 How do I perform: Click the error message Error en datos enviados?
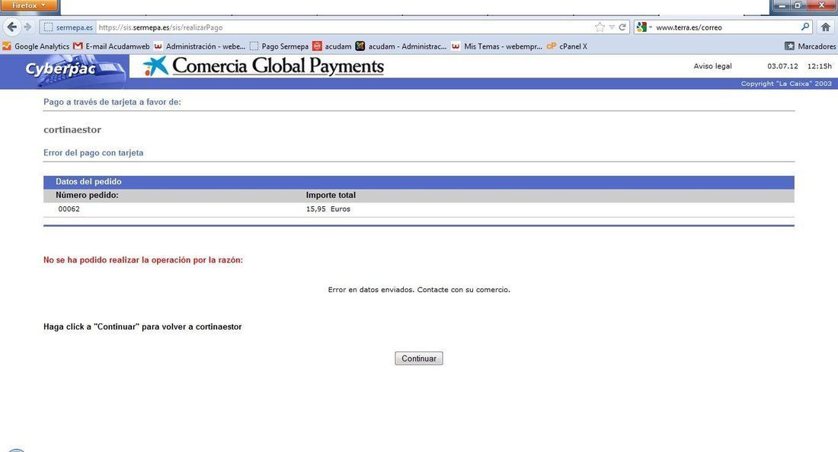pyautogui.click(x=419, y=290)
